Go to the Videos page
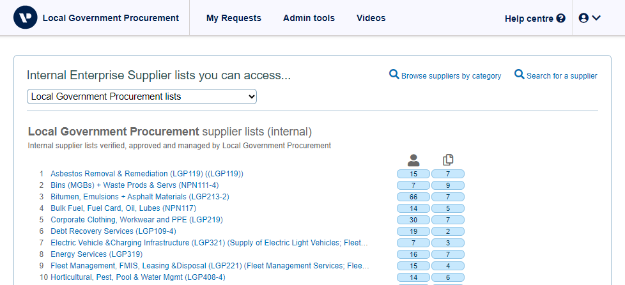This screenshot has height=285, width=625. [371, 18]
